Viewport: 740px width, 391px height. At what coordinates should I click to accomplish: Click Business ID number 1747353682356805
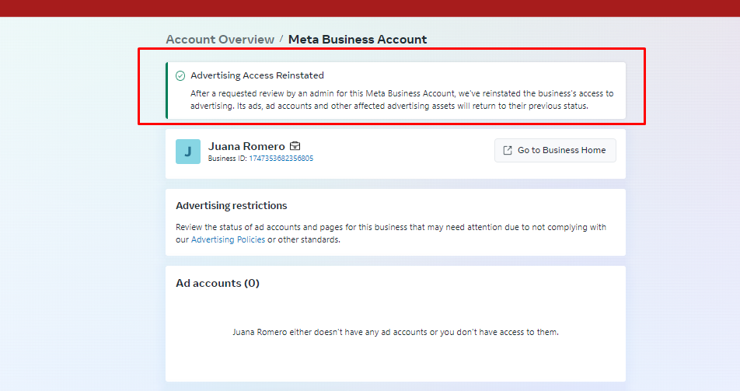(x=281, y=159)
